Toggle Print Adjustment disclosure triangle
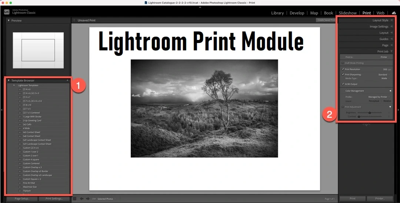The image size is (400, 203). 390,107
